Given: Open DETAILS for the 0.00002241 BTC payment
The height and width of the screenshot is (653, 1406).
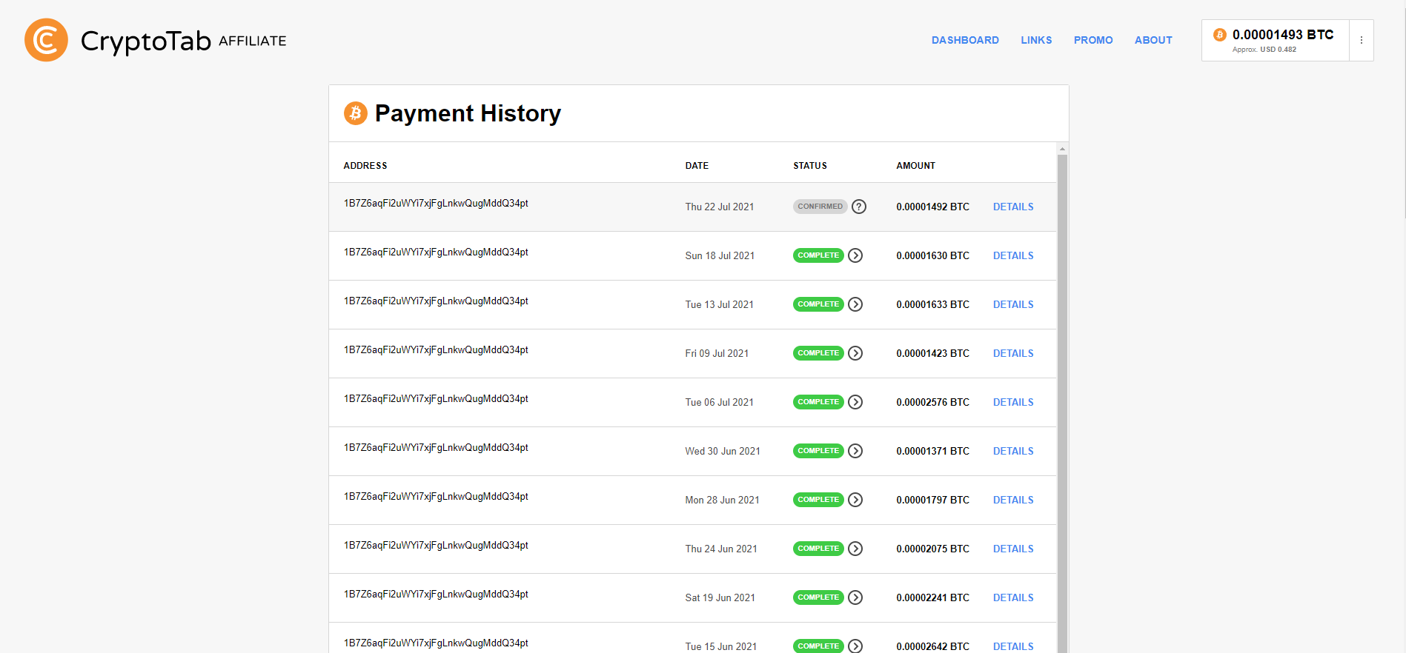Looking at the screenshot, I should 1013,597.
